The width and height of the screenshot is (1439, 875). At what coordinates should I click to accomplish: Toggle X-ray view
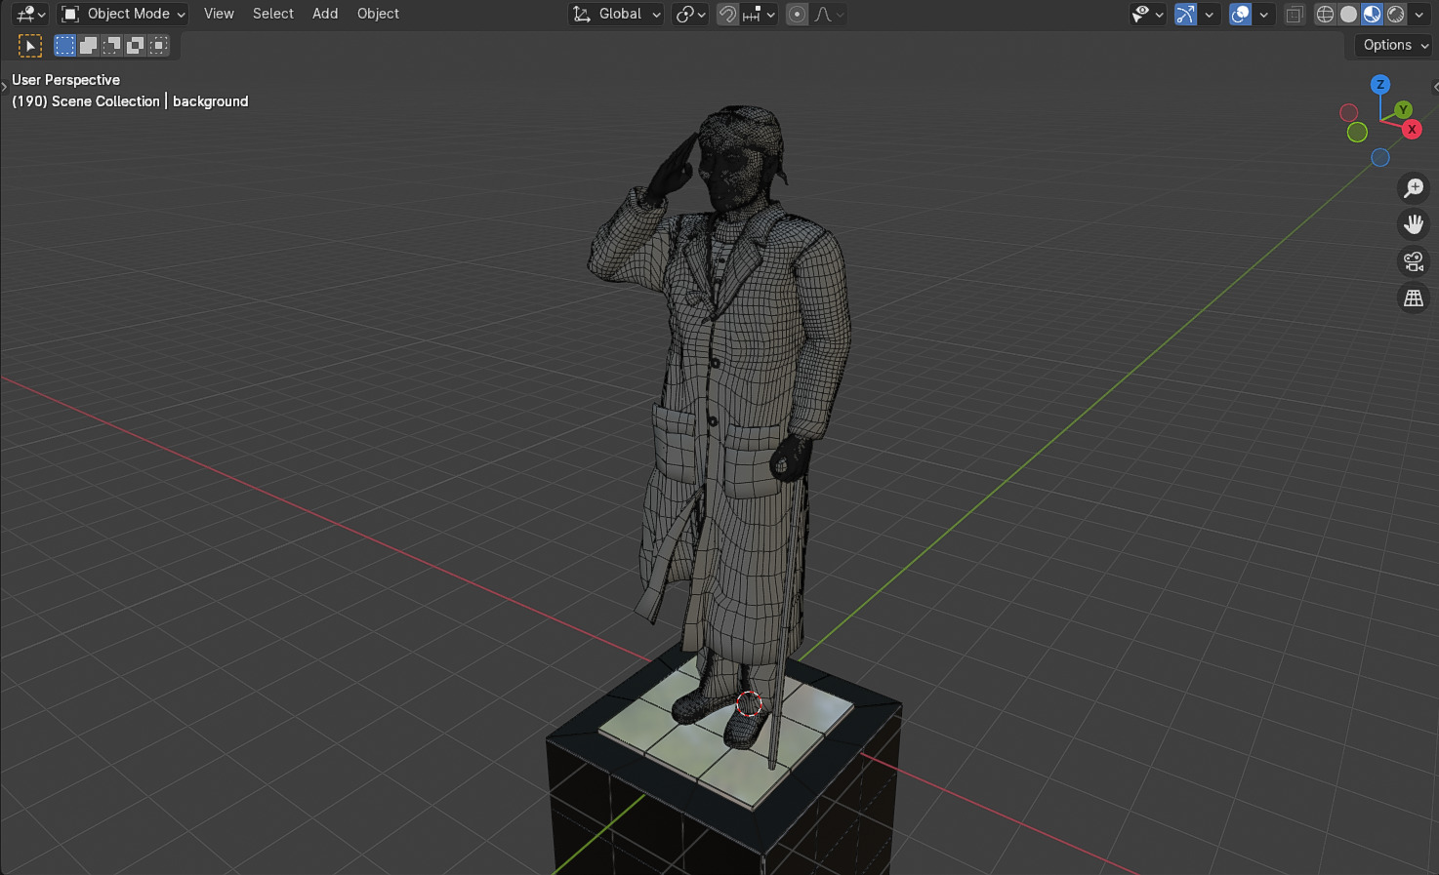[1295, 14]
